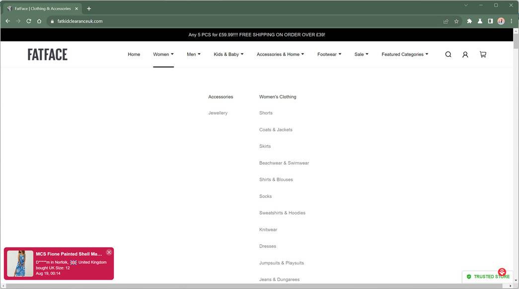Screen dimensions: 519x289
Task: Expand the Kids & Baby dropdown menu
Action: point(228,55)
